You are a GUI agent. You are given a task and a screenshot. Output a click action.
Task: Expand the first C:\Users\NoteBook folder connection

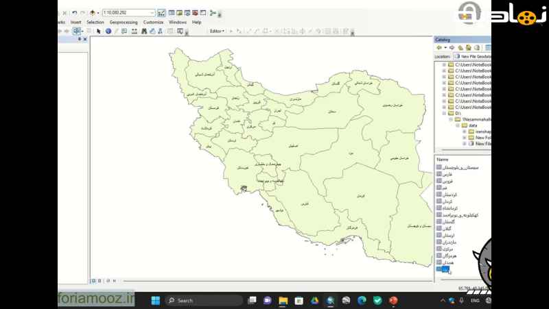444,64
